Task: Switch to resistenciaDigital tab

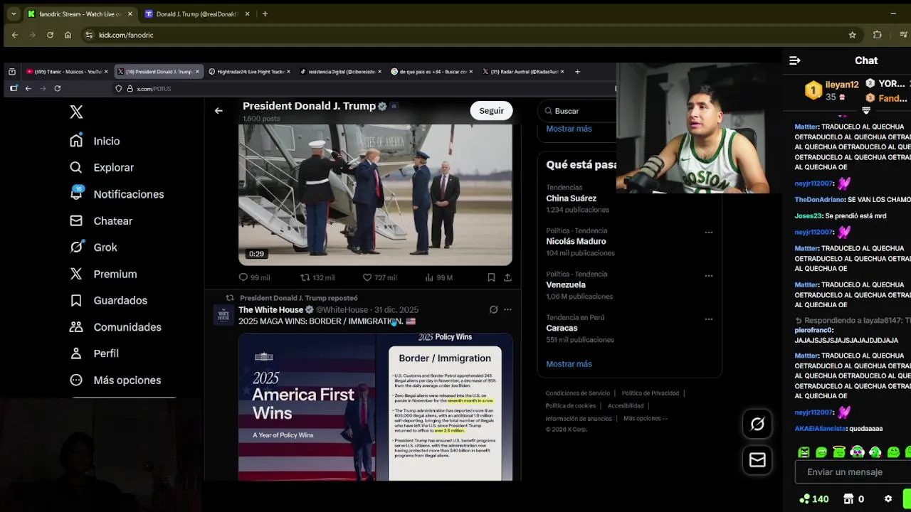Action: (x=340, y=72)
